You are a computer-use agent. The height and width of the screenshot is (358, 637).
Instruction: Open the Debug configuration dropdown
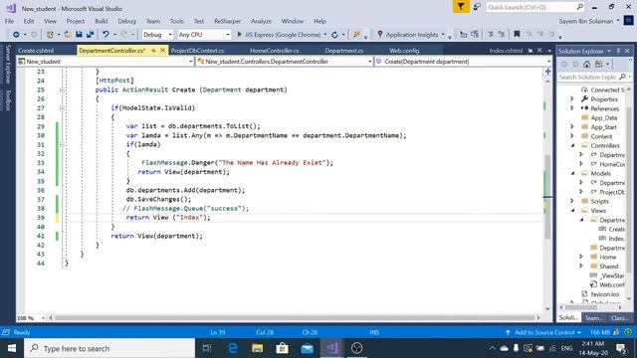click(157, 35)
